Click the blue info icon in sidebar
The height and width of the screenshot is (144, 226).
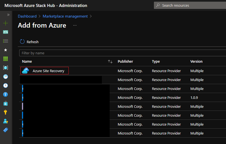[x=6, y=94]
